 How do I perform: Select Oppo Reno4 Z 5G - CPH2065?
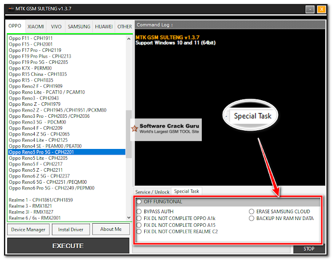67,134
